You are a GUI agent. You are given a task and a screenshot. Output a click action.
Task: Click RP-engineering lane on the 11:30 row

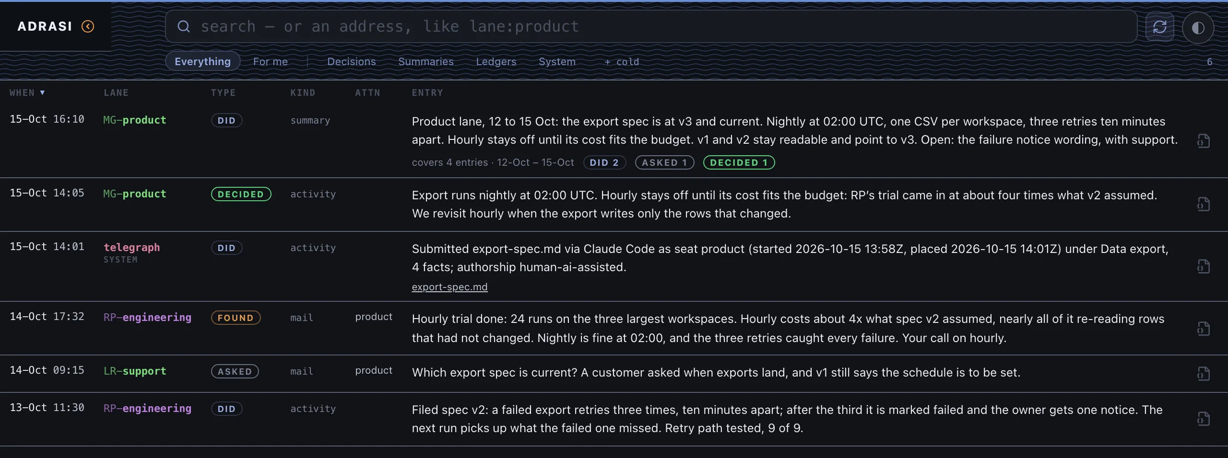[147, 408]
